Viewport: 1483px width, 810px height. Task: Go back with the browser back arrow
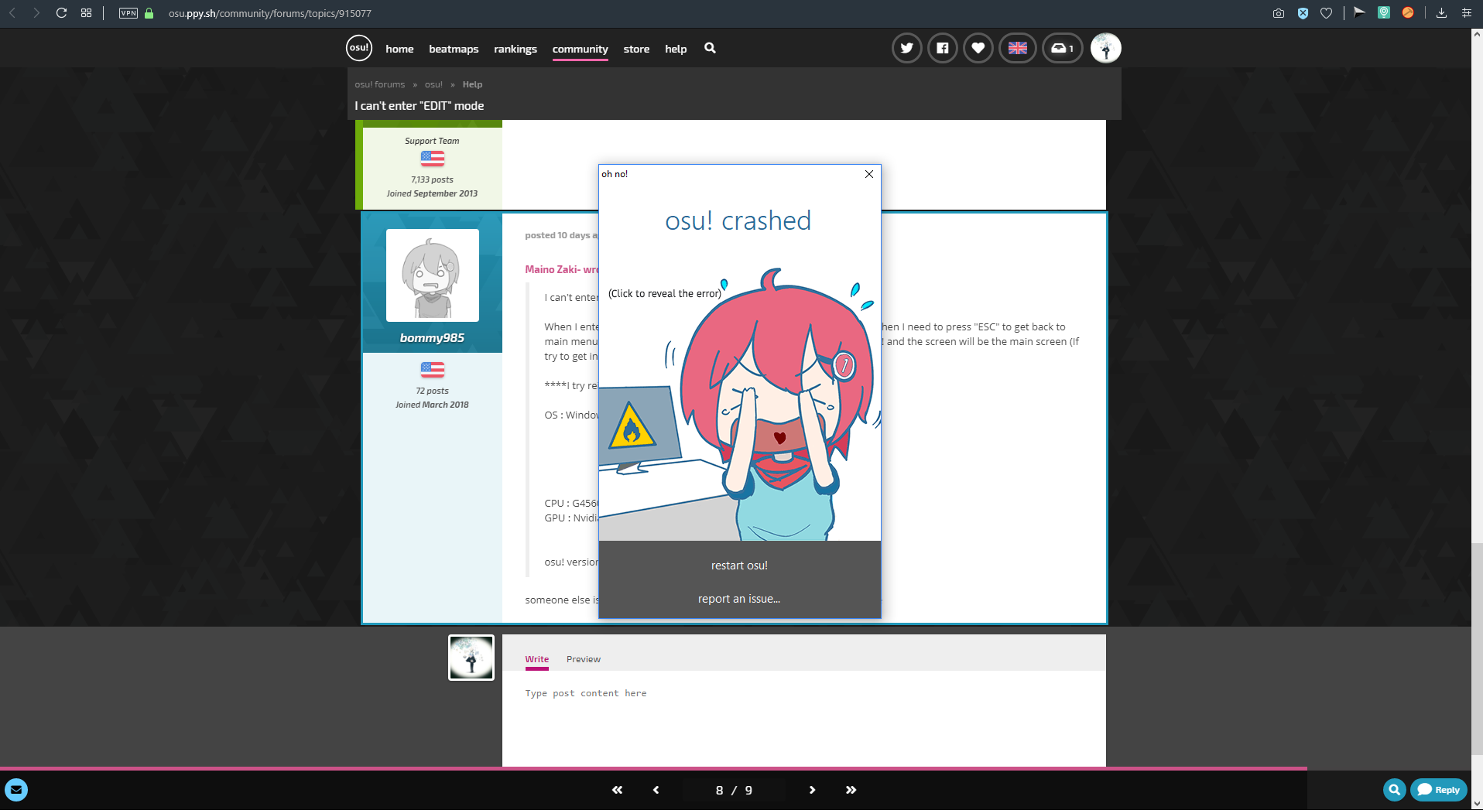(12, 13)
